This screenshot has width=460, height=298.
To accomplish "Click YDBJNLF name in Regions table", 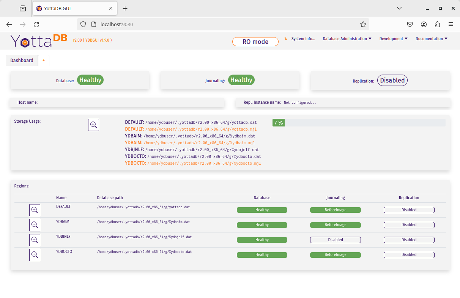I will click(63, 237).
